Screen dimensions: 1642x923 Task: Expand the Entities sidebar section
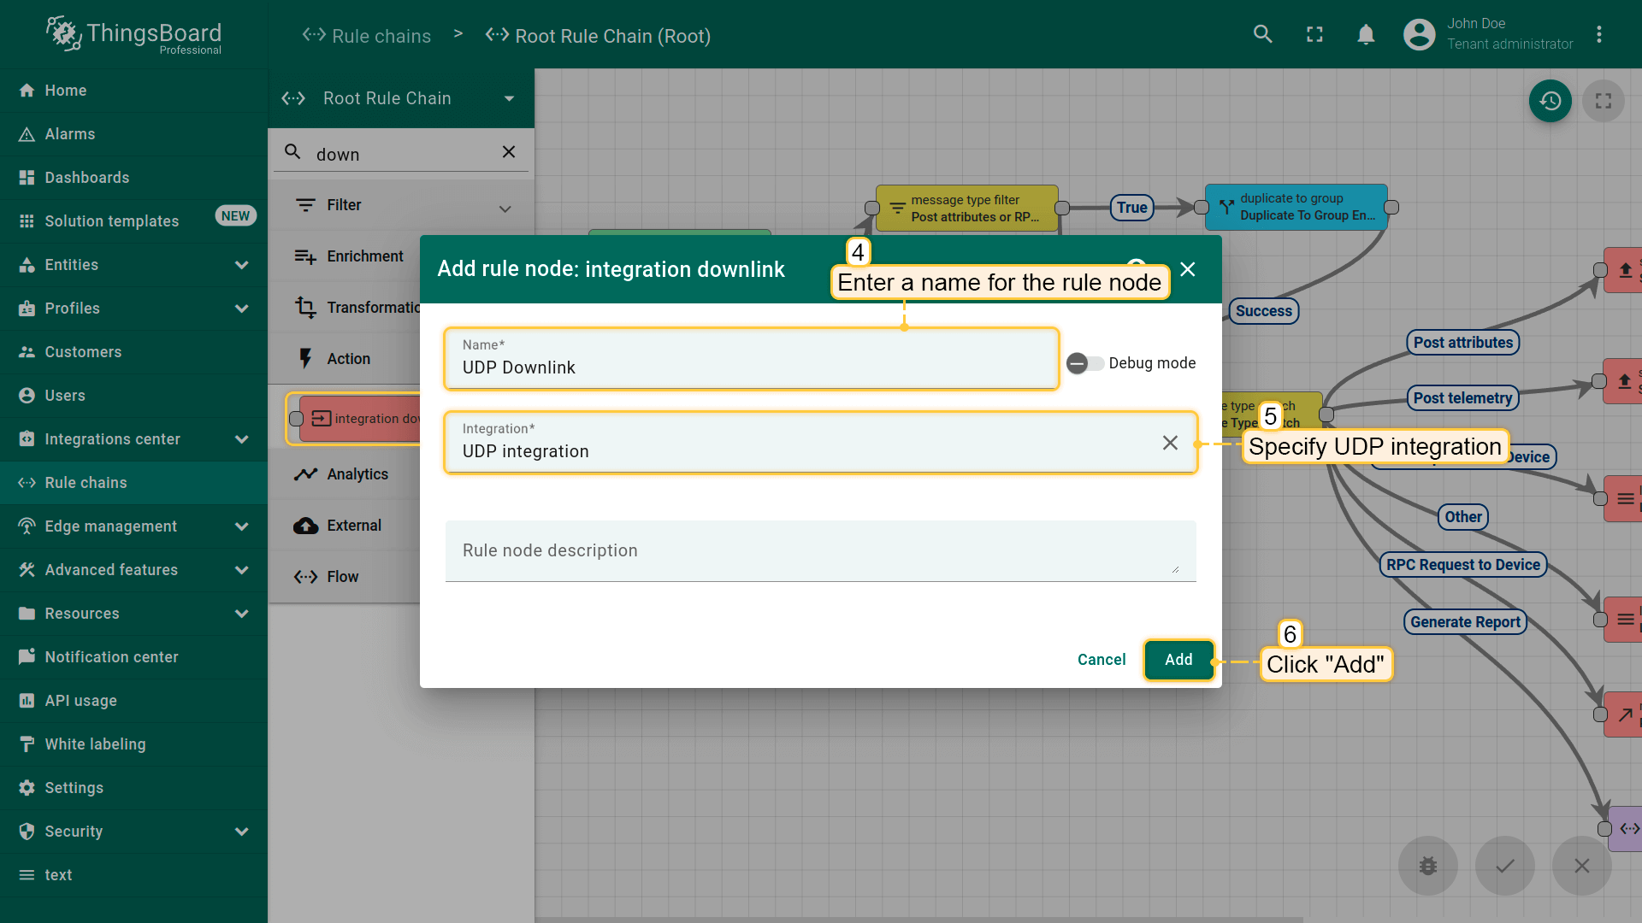tap(241, 265)
